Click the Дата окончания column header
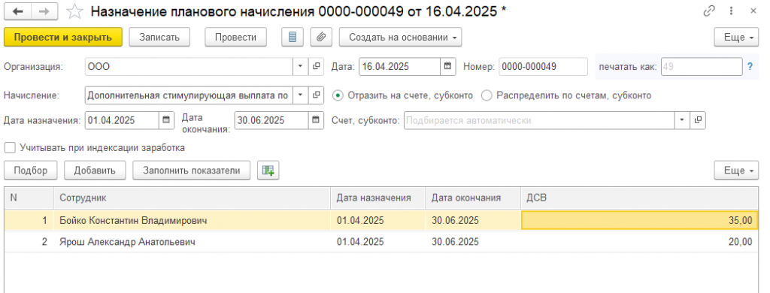Screen dimensions: 770x293 (x=473, y=198)
